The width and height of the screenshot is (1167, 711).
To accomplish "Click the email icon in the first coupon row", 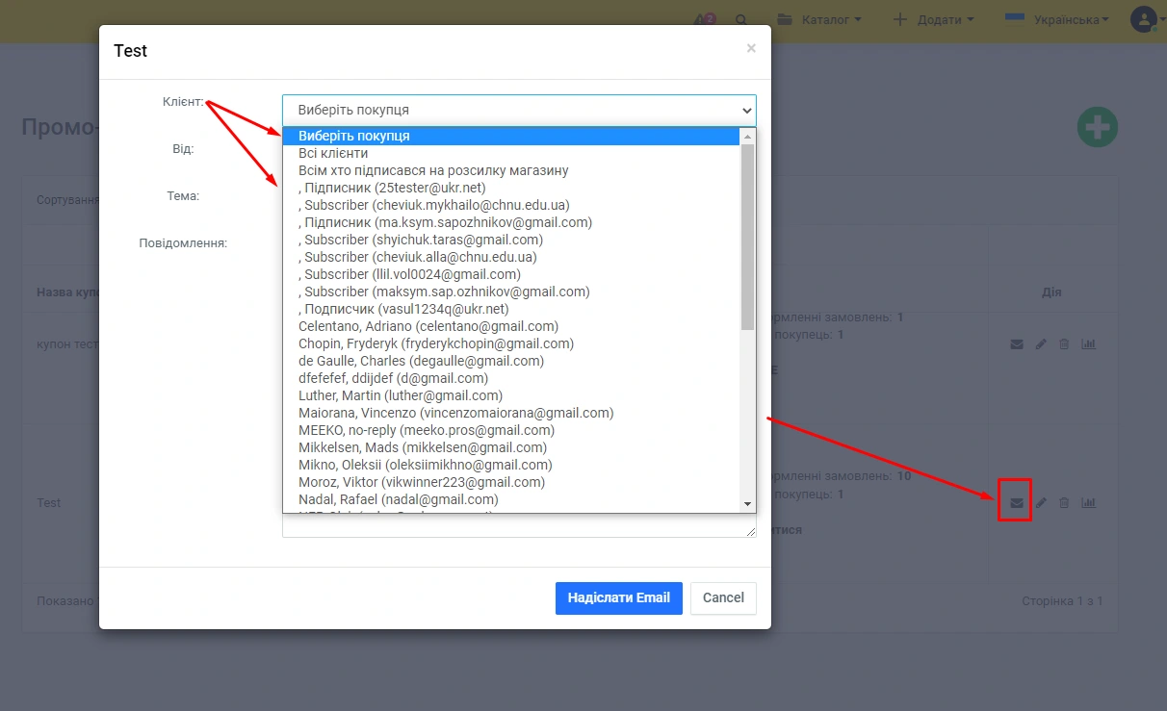I will click(x=1016, y=343).
